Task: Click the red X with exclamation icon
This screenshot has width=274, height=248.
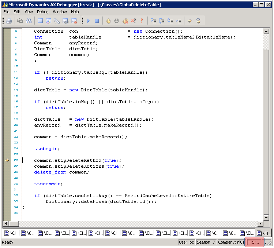Action: click(134, 21)
